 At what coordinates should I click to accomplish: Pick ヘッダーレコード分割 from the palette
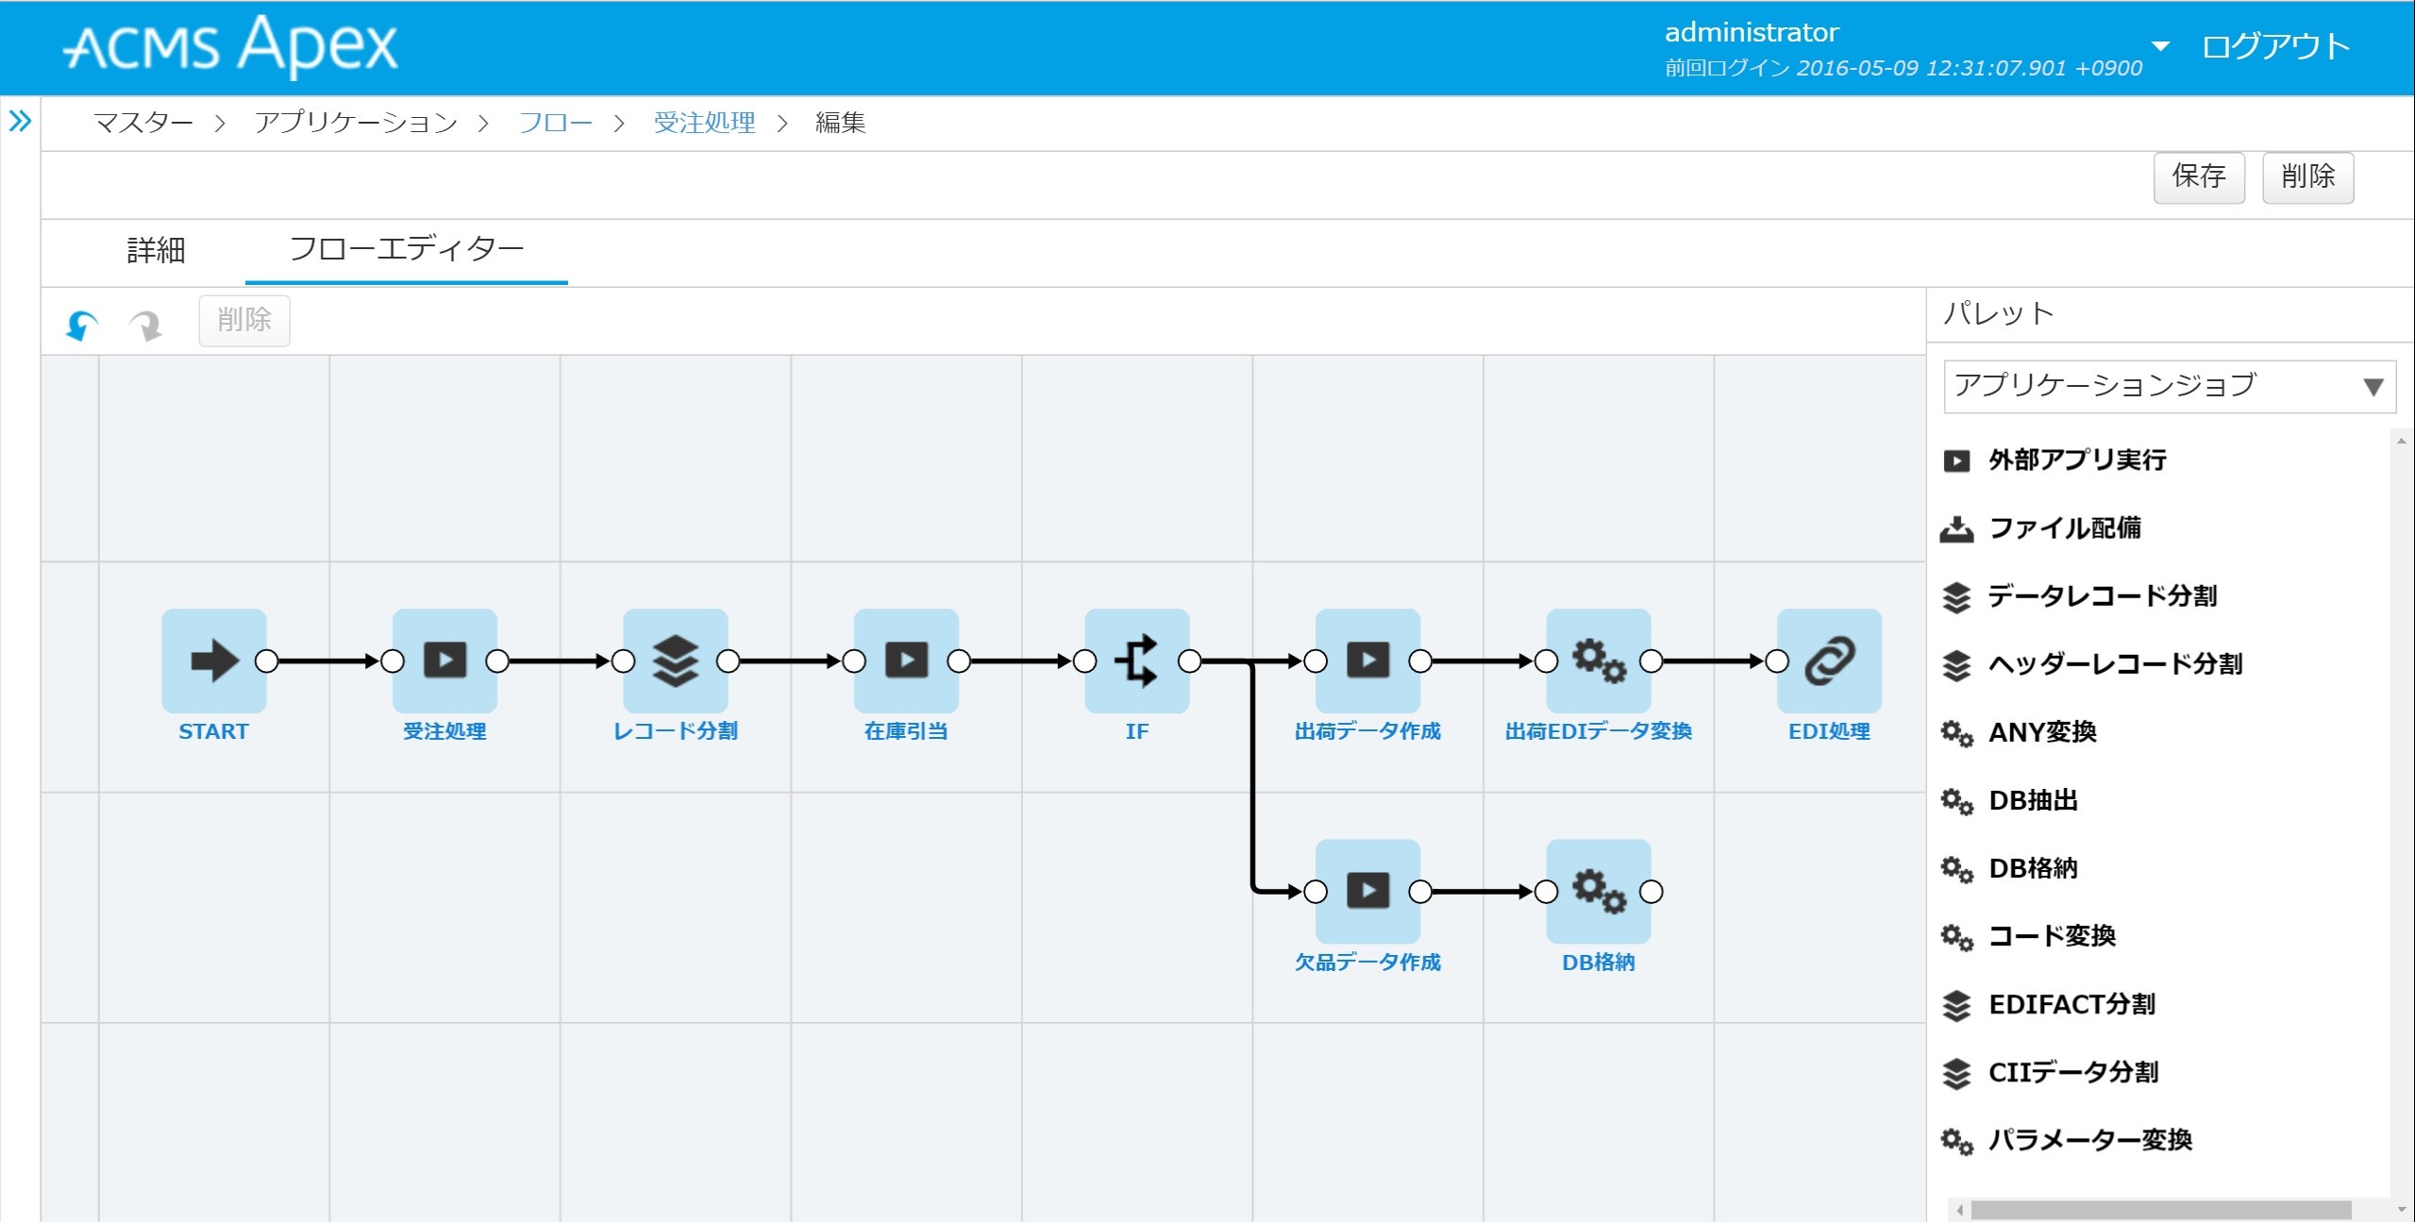click(x=2092, y=663)
